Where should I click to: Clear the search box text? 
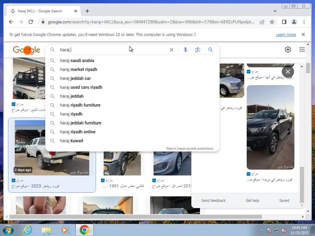click(x=171, y=50)
